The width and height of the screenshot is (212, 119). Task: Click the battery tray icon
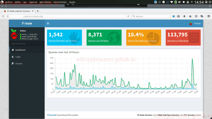coord(176,2)
